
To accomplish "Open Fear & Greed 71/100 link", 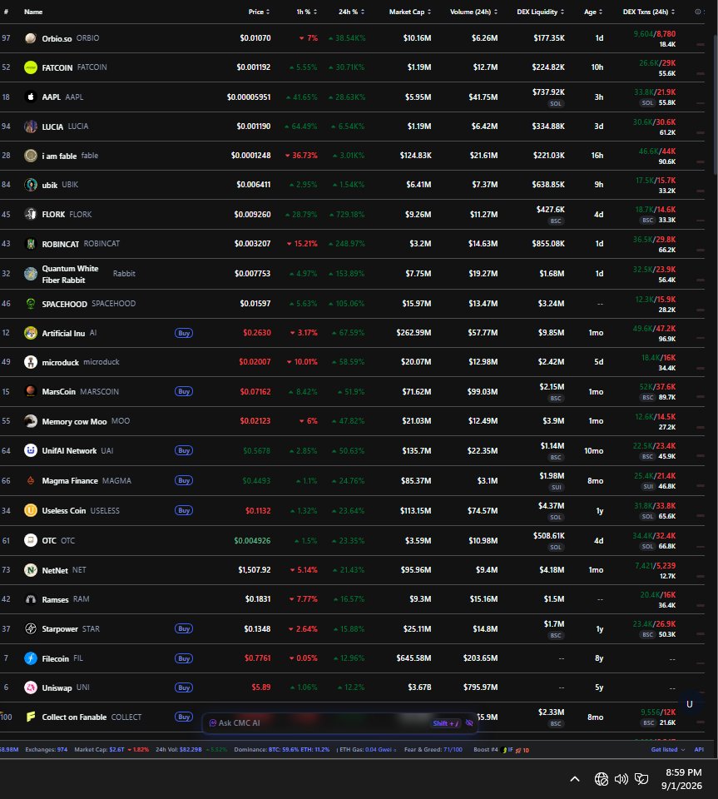I will 433,750.
